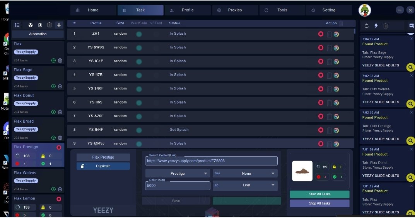Delete all tasks via Action header trash icon
The height and width of the screenshot is (218, 415).
[341, 23]
